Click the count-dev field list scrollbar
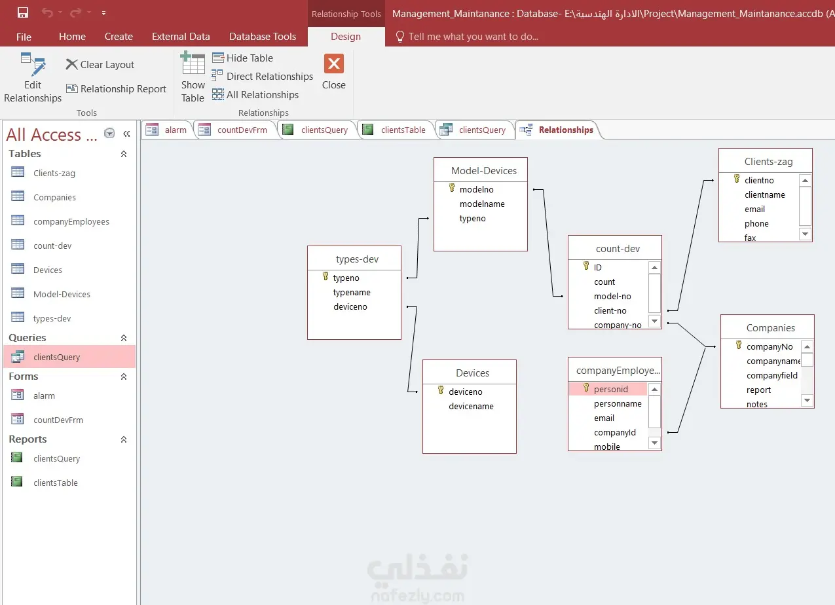The width and height of the screenshot is (835, 605). click(x=654, y=295)
